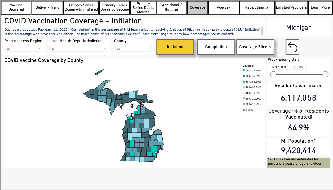Select the Initiation button

point(175,47)
